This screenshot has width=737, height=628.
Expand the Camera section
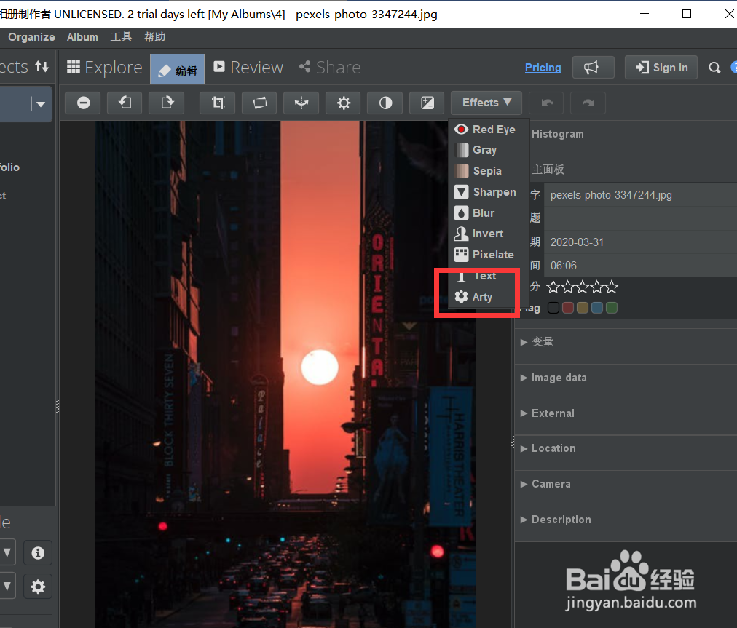[626, 484]
